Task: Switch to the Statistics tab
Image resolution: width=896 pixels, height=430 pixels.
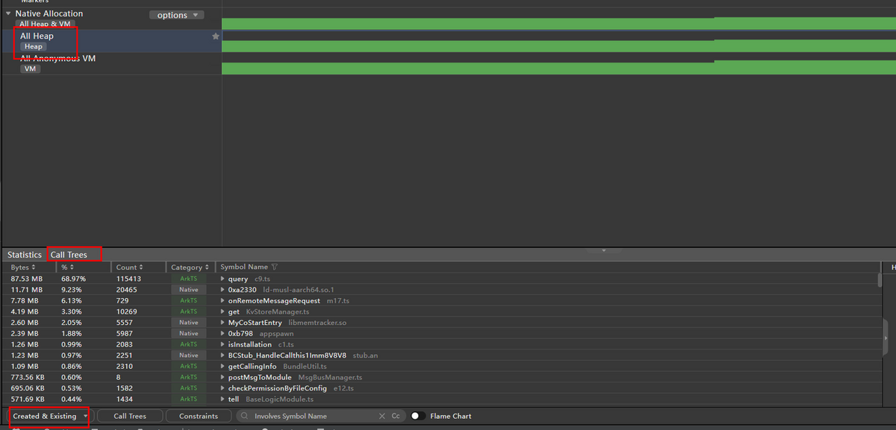Action: (25, 255)
